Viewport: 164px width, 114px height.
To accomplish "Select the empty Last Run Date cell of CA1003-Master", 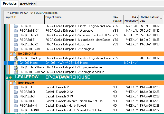I will click(151, 63).
